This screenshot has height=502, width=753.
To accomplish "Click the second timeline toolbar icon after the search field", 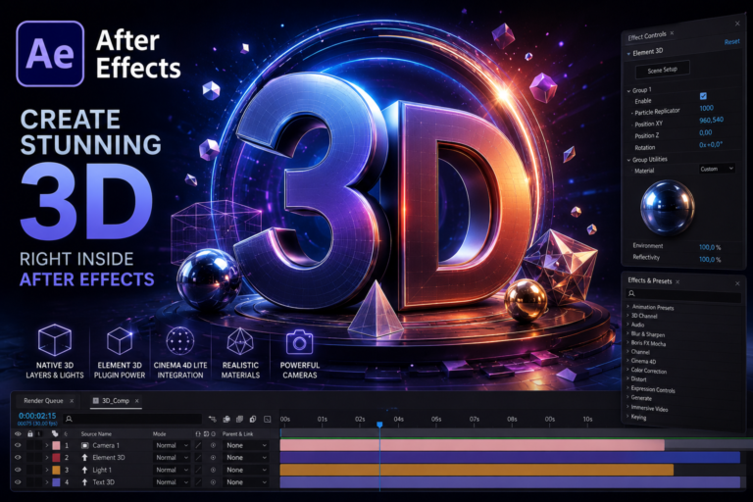I will click(x=226, y=419).
